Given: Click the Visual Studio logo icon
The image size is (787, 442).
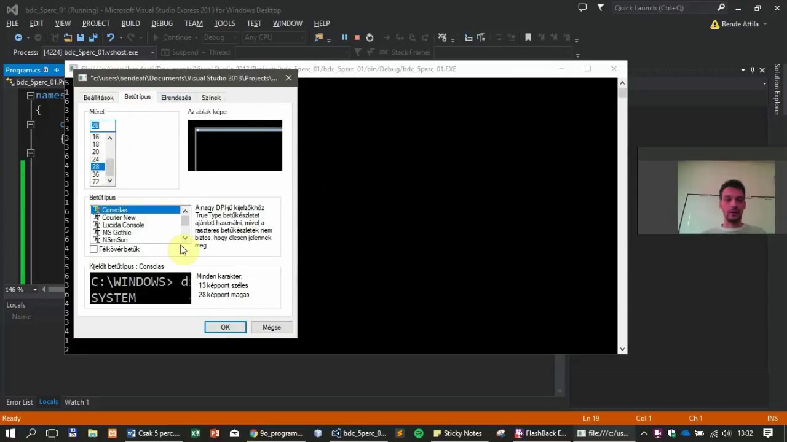Looking at the screenshot, I should (x=12, y=10).
